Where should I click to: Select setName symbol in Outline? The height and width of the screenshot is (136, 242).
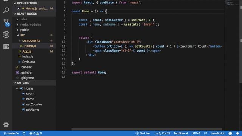coord(33,110)
